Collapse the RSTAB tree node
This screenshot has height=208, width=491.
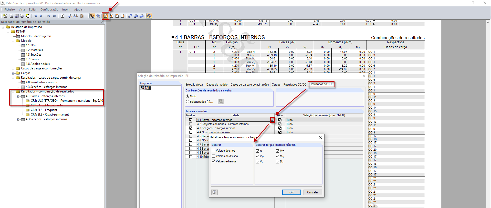tap(8, 32)
